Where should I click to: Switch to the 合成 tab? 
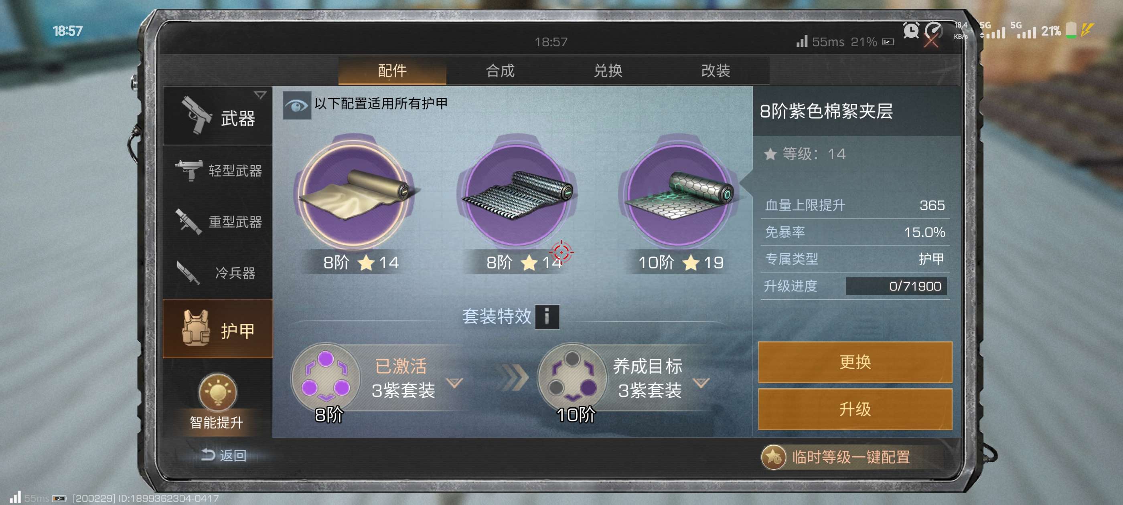click(x=500, y=71)
